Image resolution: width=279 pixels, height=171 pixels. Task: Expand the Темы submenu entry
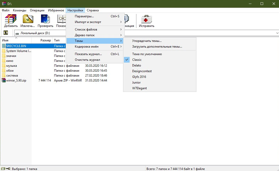(95, 41)
